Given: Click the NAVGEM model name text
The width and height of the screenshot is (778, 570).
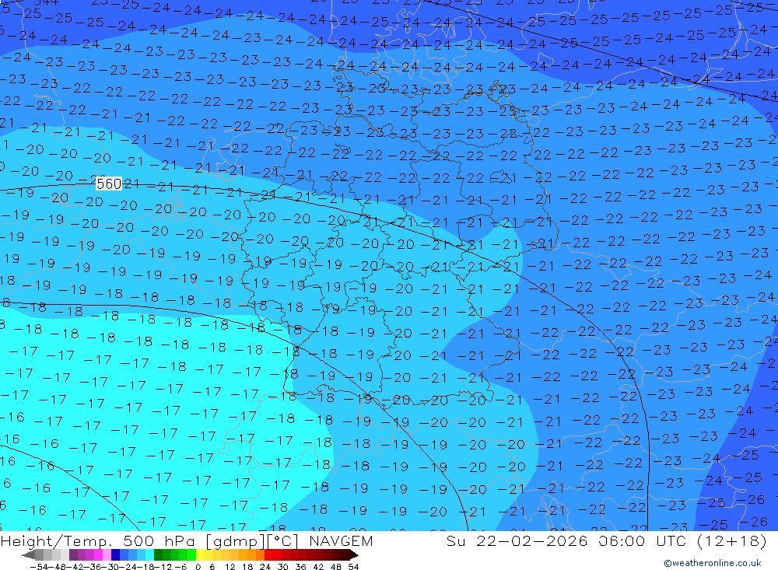Looking at the screenshot, I should pos(341,540).
